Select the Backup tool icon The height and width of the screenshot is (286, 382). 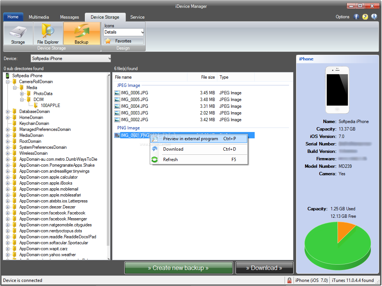point(82,34)
